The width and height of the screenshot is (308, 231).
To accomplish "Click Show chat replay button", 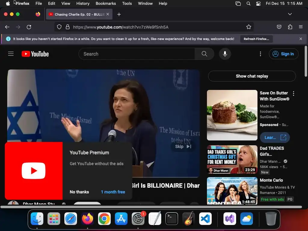I will pos(252,76).
